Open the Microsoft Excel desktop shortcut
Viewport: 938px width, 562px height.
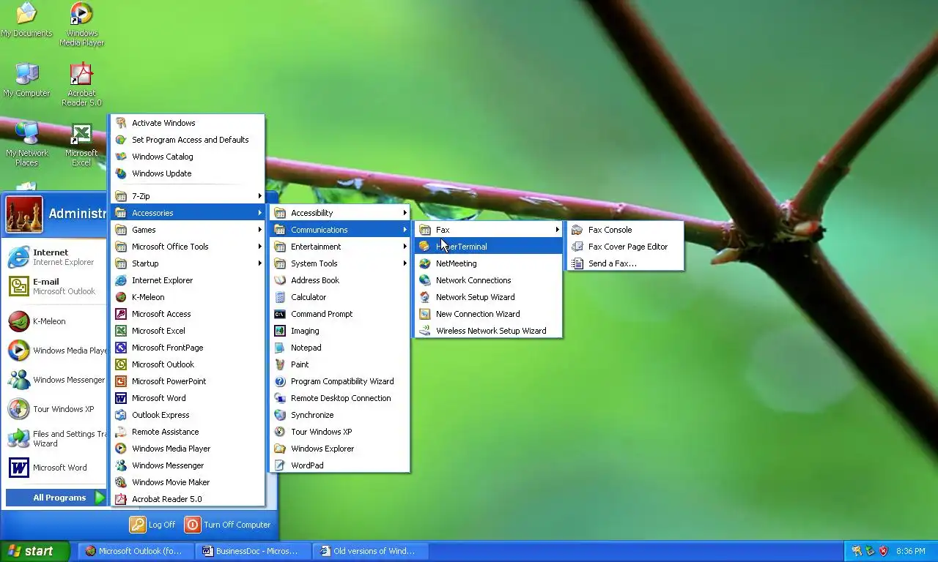coord(81,144)
